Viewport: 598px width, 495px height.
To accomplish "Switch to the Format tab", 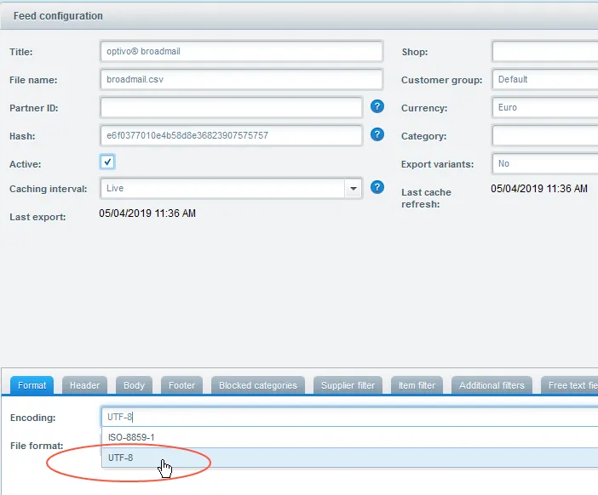I will 32,385.
